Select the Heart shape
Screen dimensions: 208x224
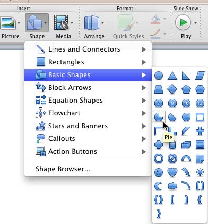[x=172, y=172]
